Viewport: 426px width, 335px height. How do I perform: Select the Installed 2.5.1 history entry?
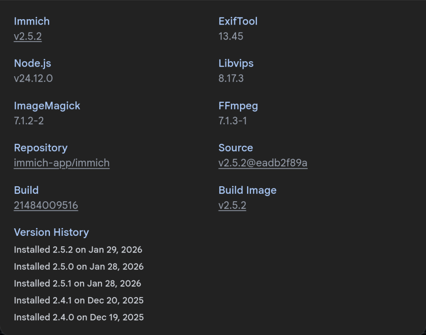(77, 284)
